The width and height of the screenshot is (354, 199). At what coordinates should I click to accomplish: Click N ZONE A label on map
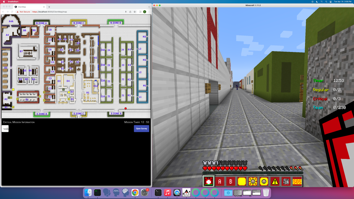point(42,23)
